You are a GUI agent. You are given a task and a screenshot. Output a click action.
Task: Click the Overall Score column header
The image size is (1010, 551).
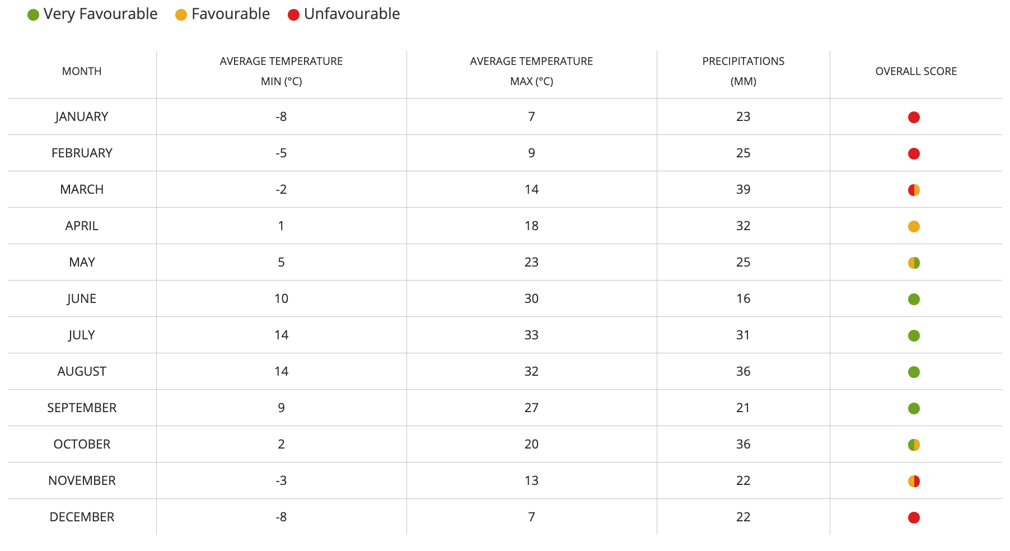pyautogui.click(x=916, y=72)
